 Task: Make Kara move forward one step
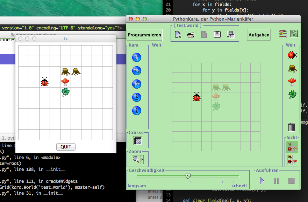pyautogui.click(x=137, y=57)
